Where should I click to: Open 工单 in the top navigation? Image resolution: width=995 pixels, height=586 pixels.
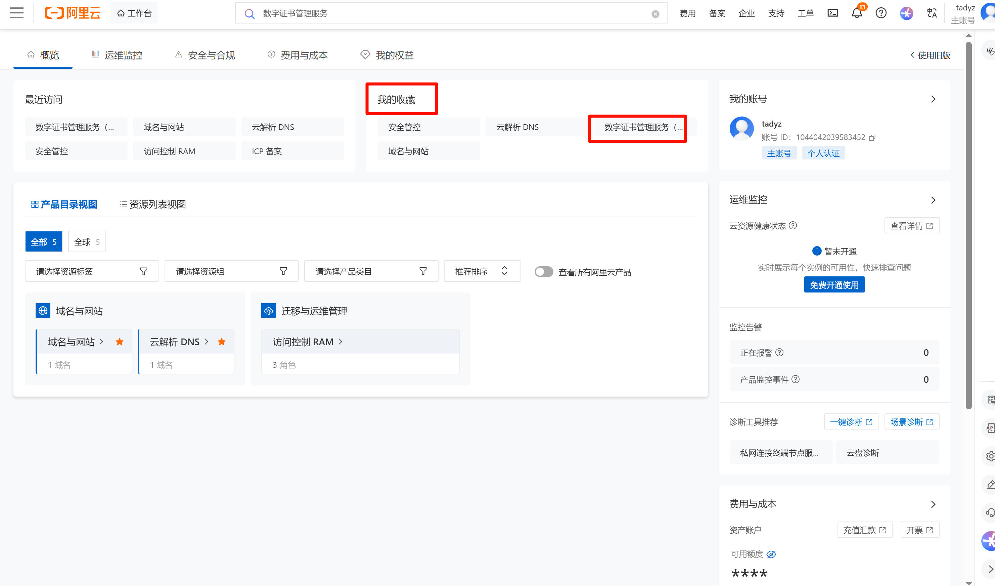[806, 13]
